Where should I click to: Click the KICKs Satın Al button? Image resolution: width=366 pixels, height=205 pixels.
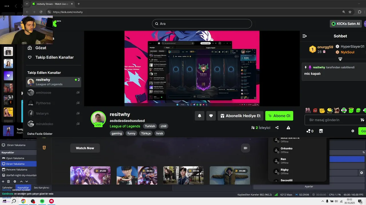pos(346,24)
